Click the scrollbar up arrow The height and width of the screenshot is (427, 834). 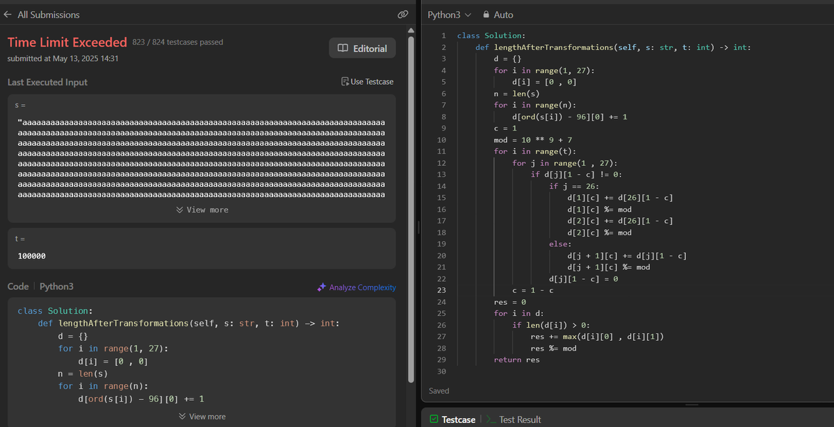point(411,30)
